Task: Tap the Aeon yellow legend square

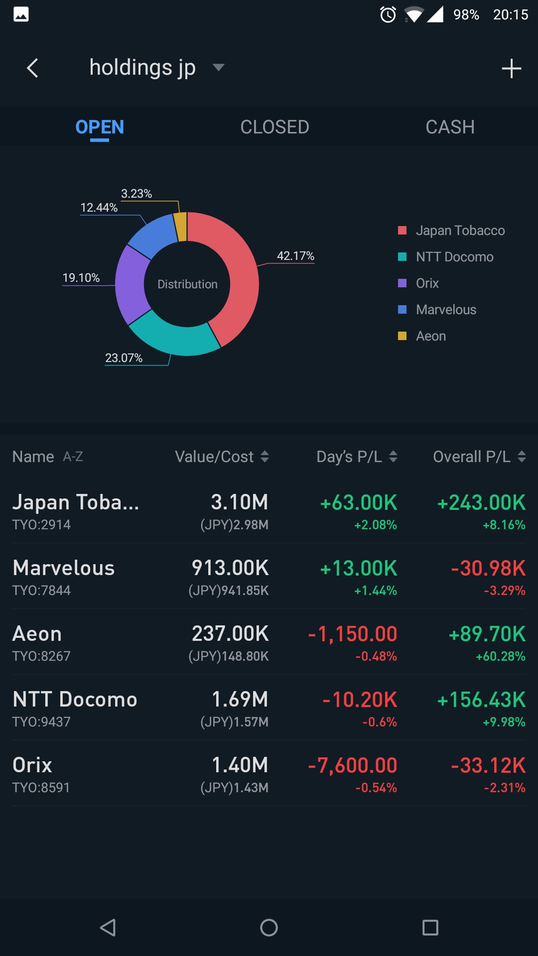Action: [403, 336]
